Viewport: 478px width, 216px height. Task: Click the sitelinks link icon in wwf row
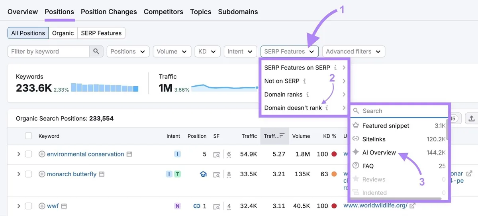[196, 206]
